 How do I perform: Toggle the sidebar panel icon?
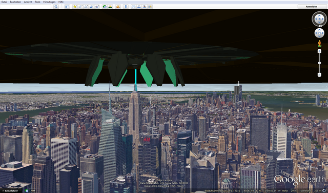click(67, 7)
